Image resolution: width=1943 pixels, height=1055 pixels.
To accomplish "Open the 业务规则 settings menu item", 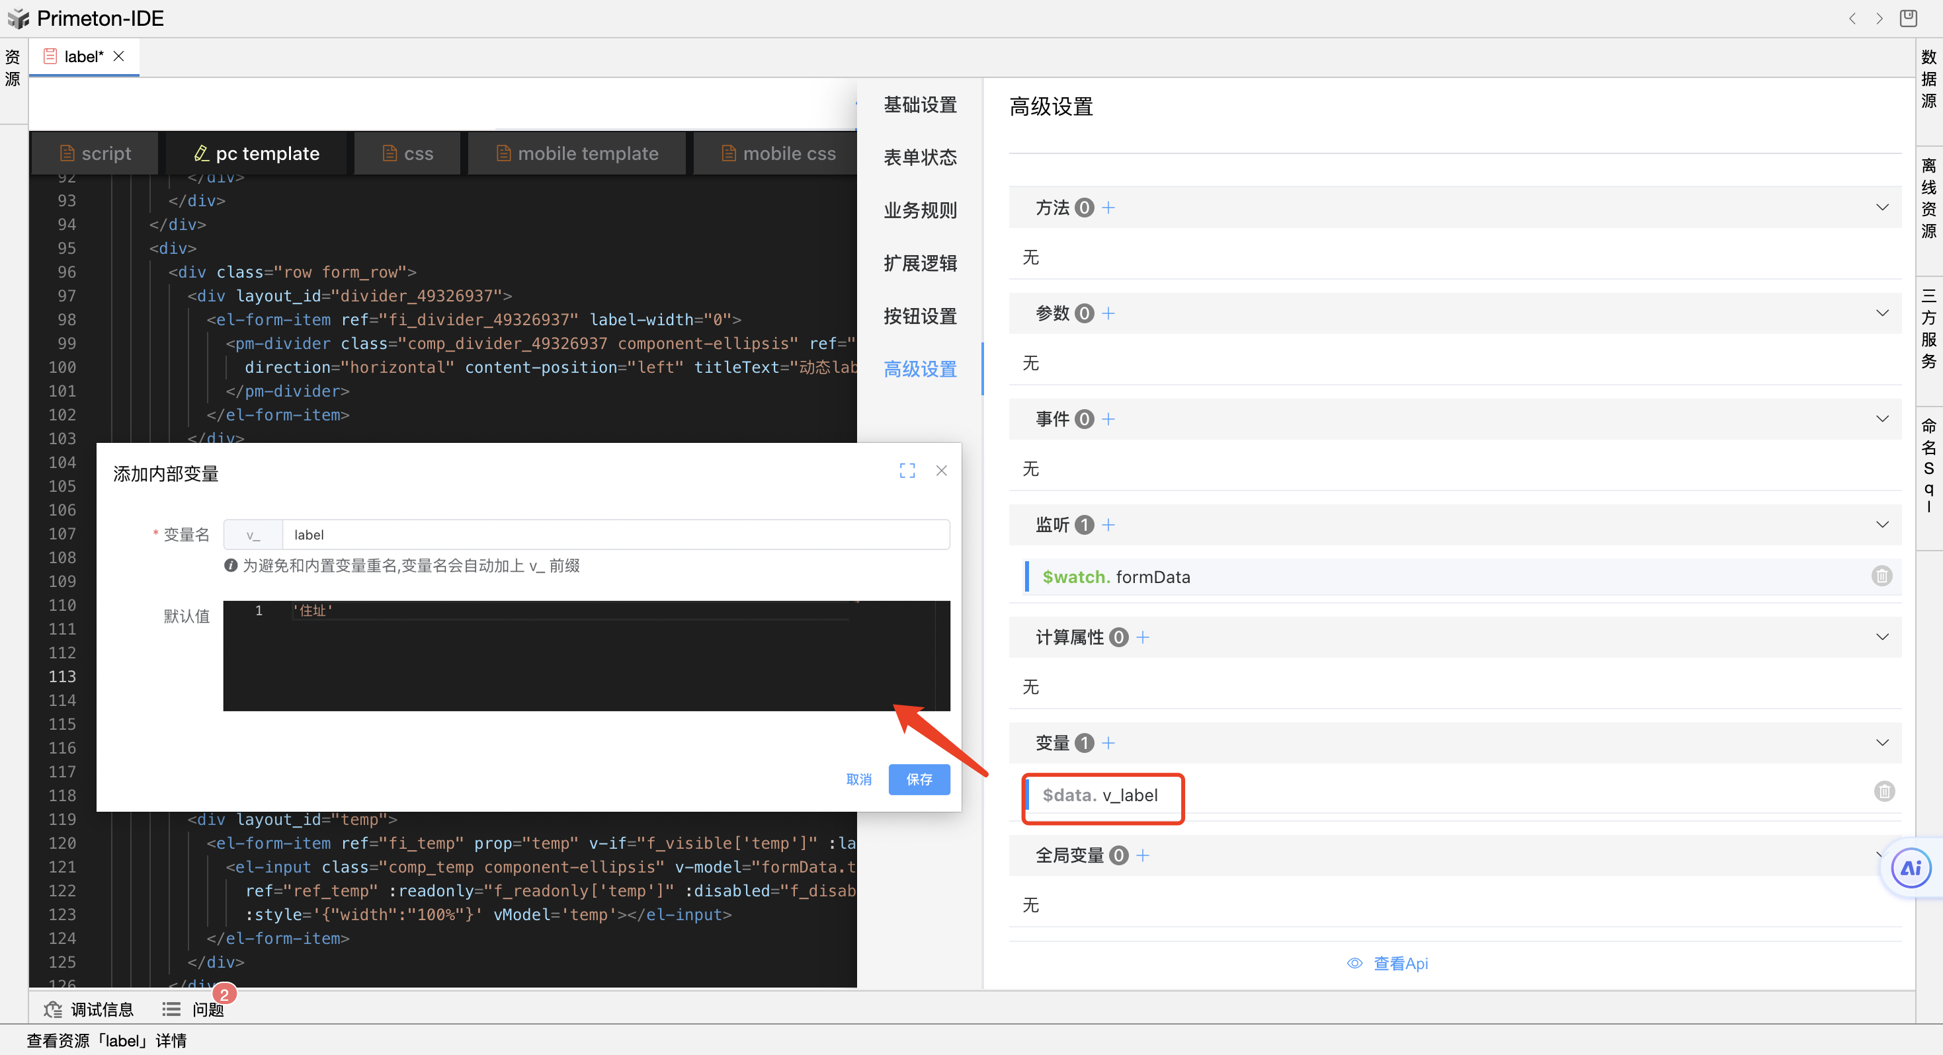I will tap(919, 210).
